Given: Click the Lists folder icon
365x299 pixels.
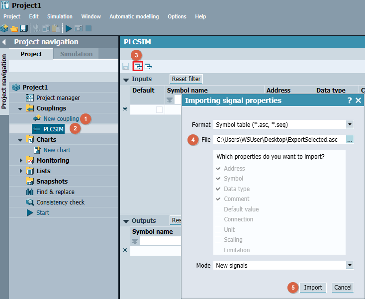Looking at the screenshot, I should [x=30, y=171].
